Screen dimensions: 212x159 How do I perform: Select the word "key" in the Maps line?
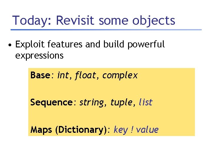pyautogui.click(x=120, y=130)
